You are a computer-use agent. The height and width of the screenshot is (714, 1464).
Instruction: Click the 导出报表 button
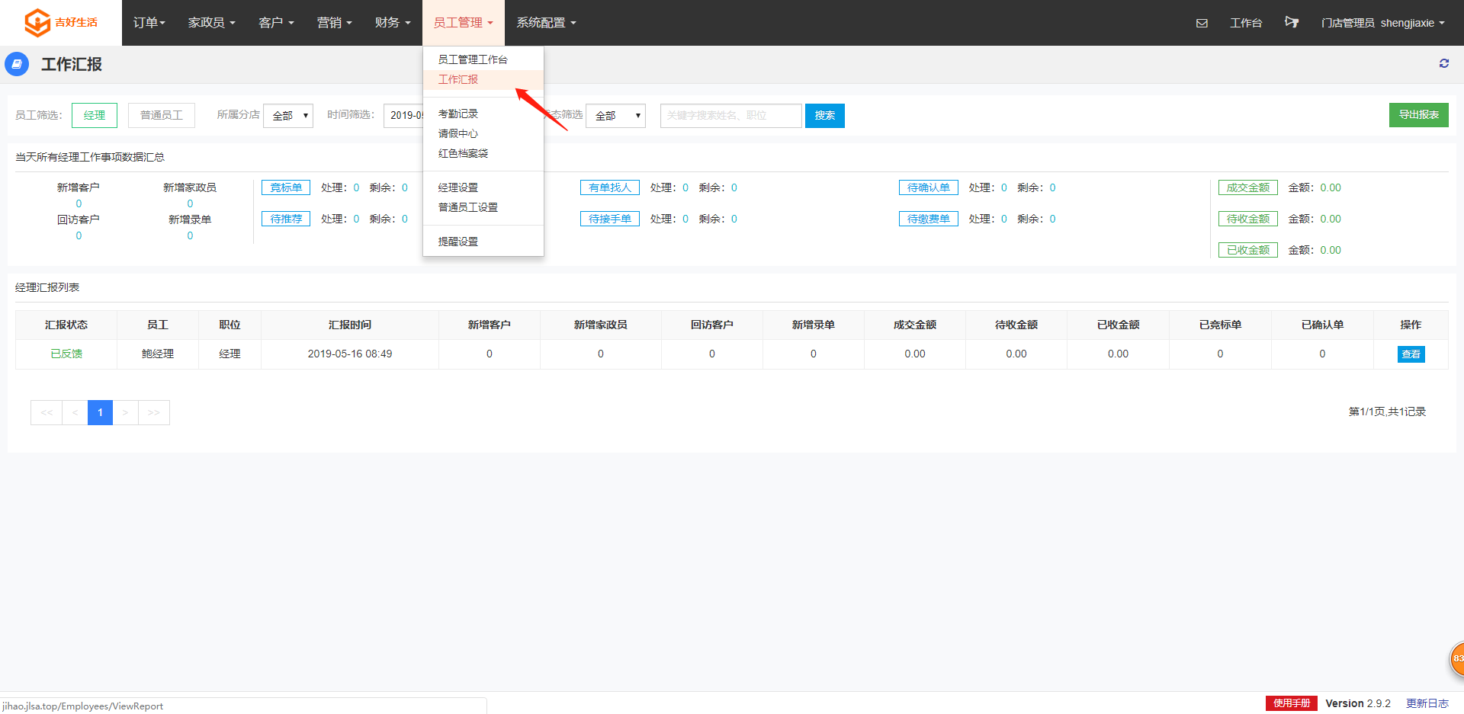1418,115
